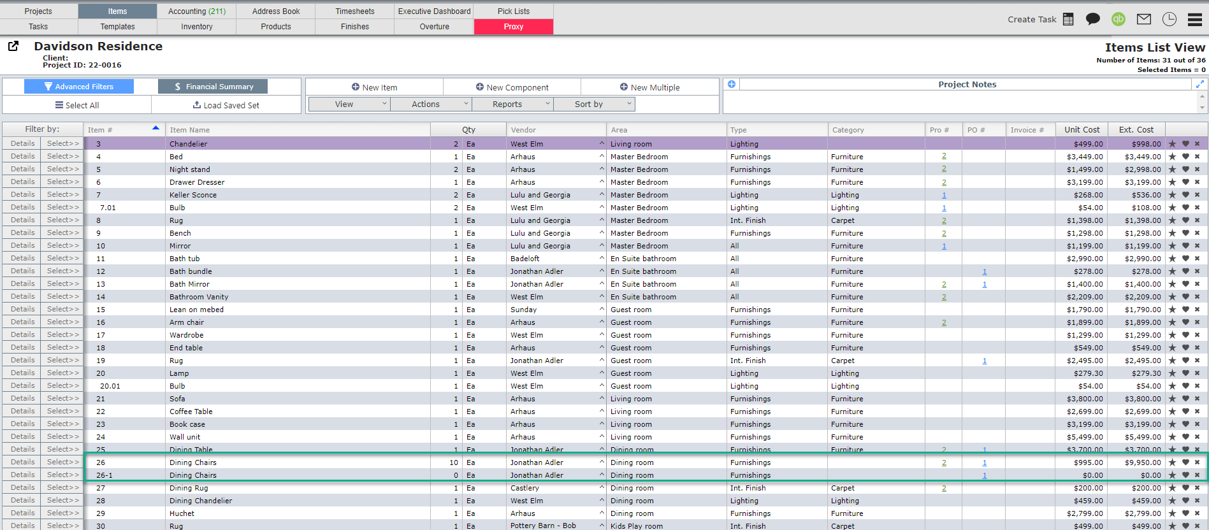Toggle Select for Sofa row

click(62, 398)
